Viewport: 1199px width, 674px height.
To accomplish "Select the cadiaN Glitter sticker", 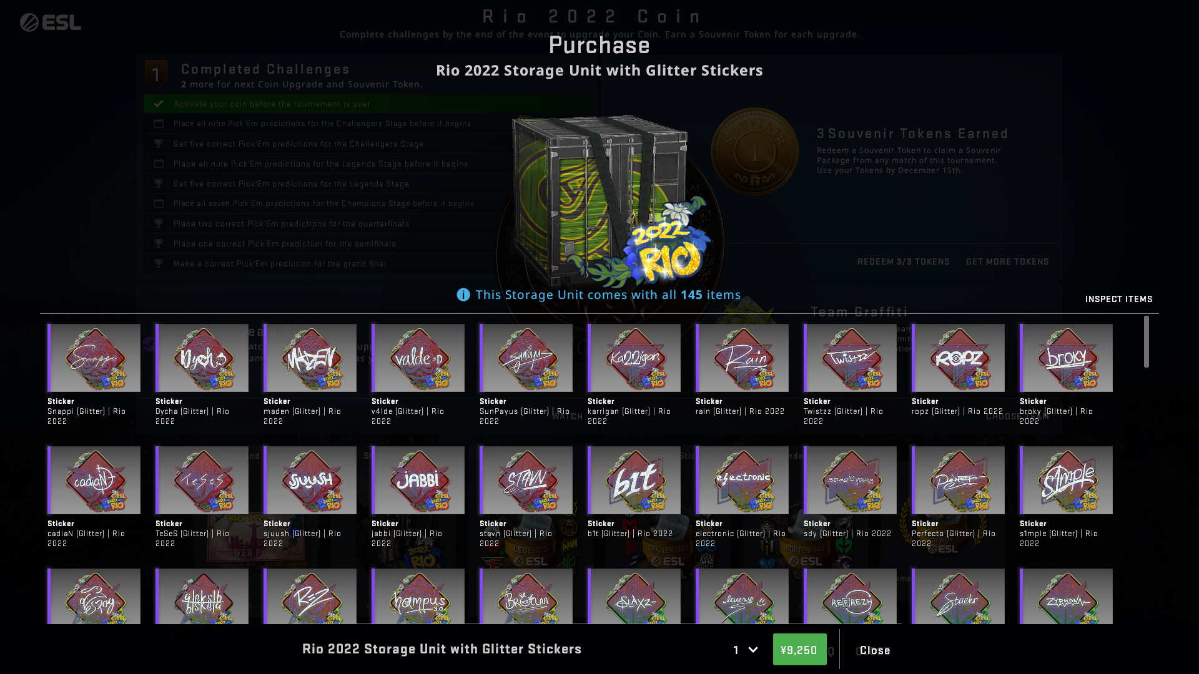I will point(94,480).
